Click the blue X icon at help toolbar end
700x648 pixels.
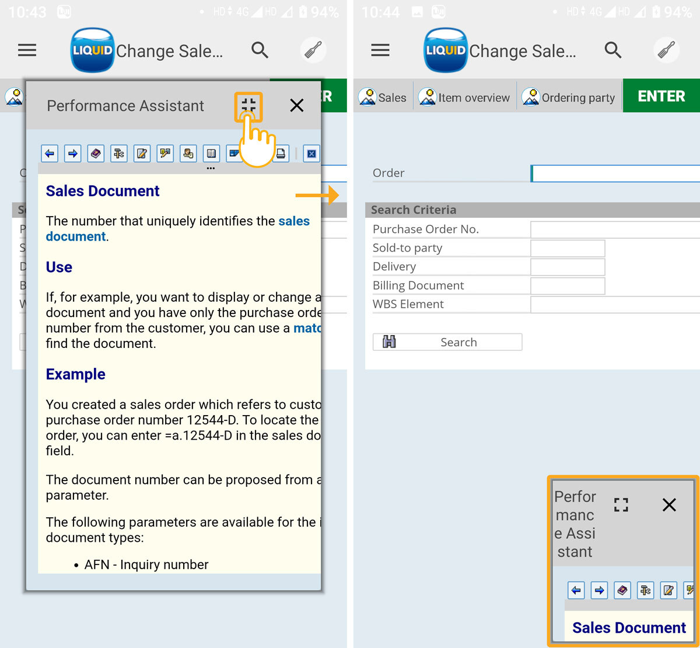point(311,154)
